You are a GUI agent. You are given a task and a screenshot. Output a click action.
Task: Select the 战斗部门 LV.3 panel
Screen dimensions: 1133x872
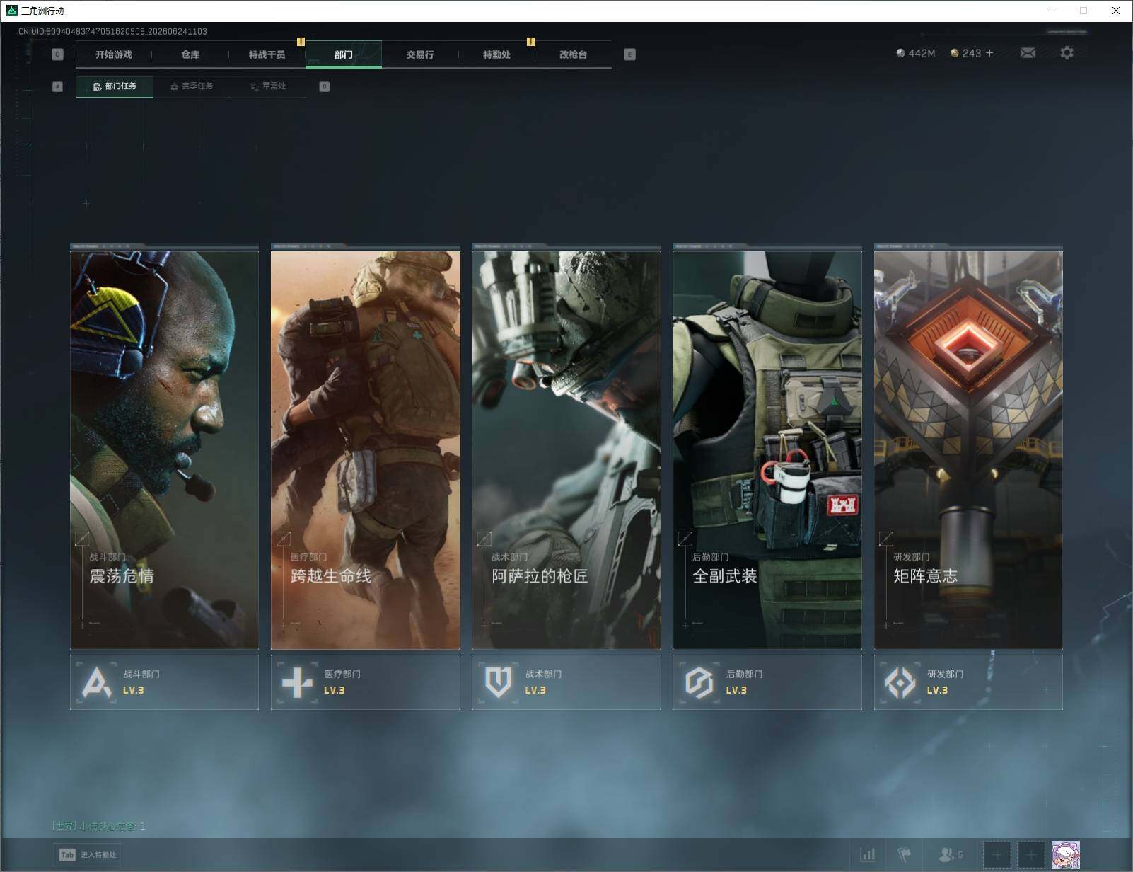point(164,682)
